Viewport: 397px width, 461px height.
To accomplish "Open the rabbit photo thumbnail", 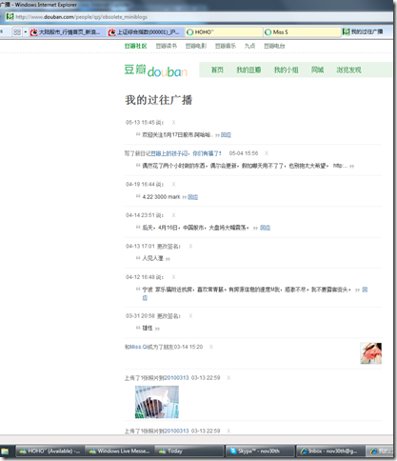I will (x=157, y=402).
